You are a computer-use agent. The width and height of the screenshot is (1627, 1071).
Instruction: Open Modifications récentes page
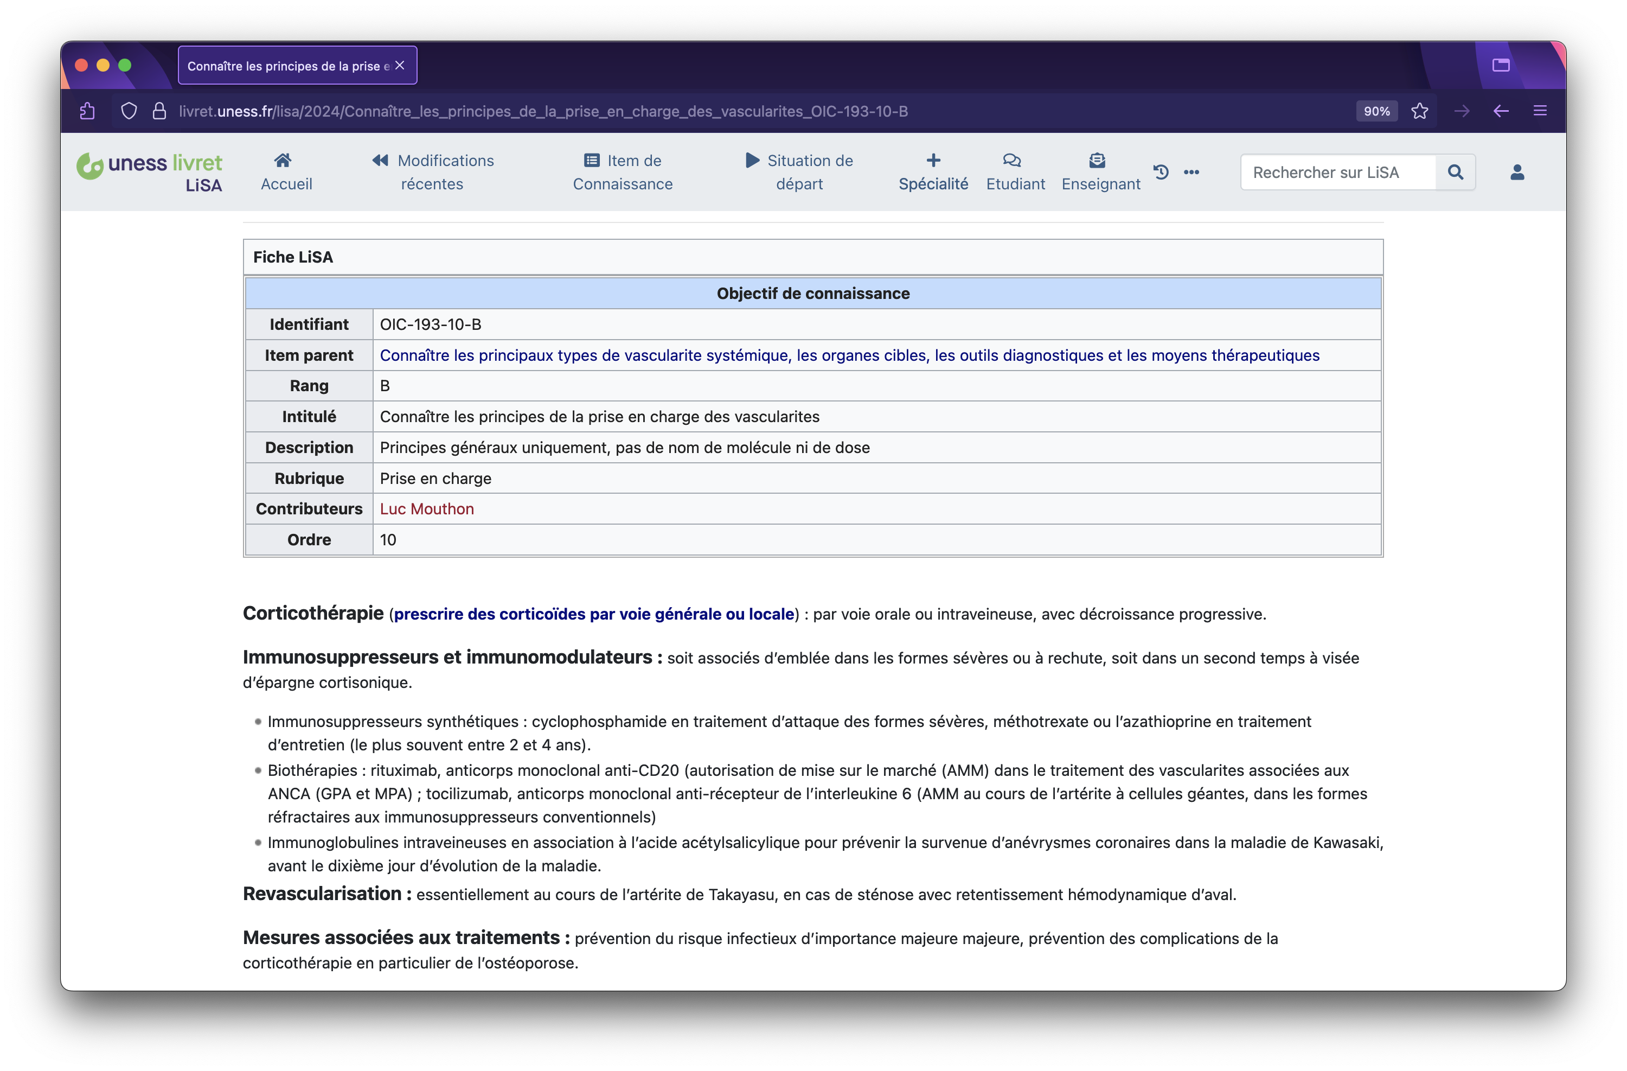432,171
